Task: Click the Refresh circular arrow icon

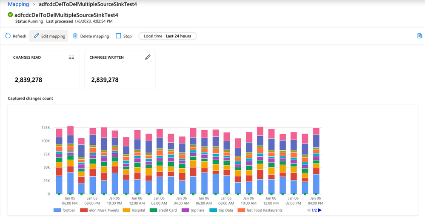Action: point(8,36)
